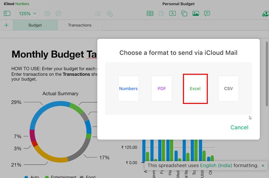The image size is (269, 178).
Task: Click the list formatting icon
Action: point(98,13)
